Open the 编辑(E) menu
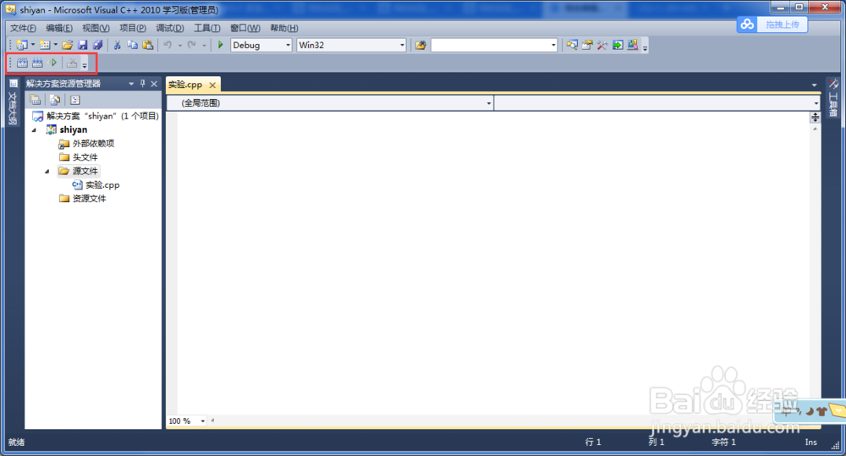 tap(59, 28)
